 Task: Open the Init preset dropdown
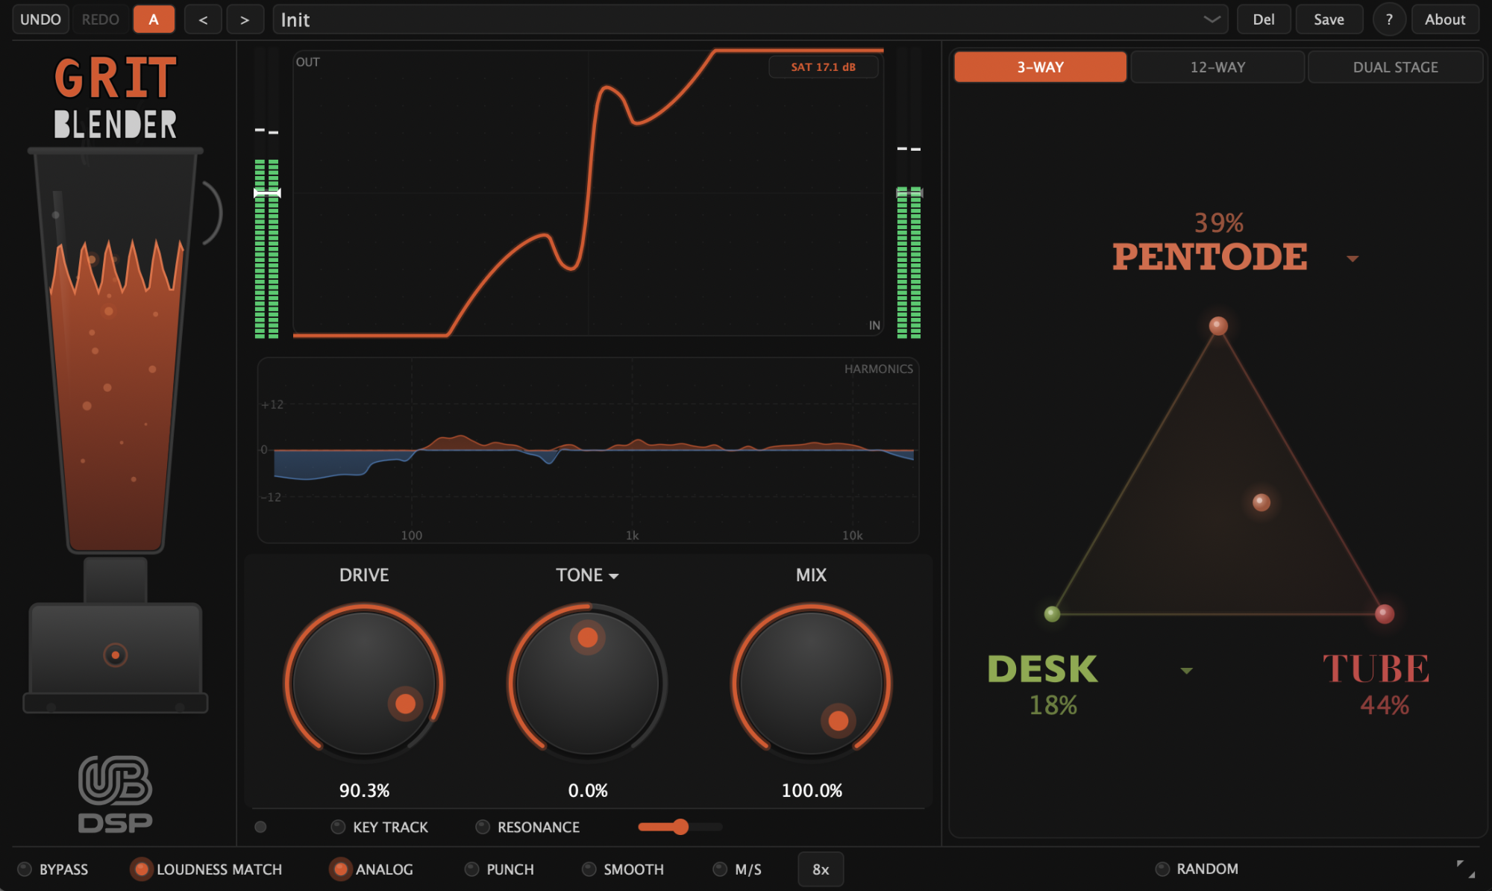751,19
